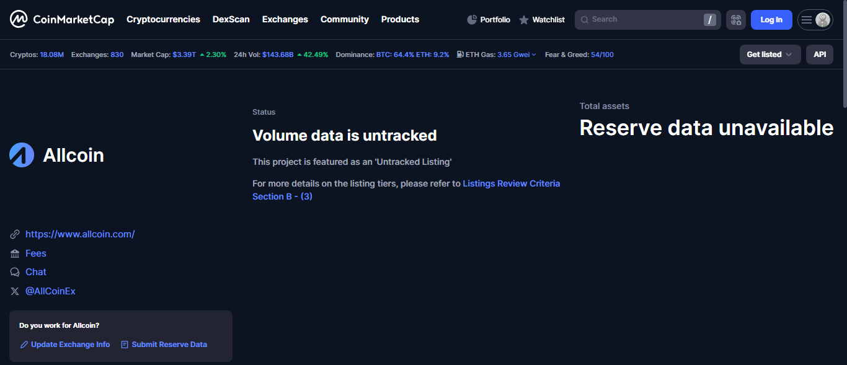Open the Portfolio link
This screenshot has height=365, width=847.
tap(489, 20)
